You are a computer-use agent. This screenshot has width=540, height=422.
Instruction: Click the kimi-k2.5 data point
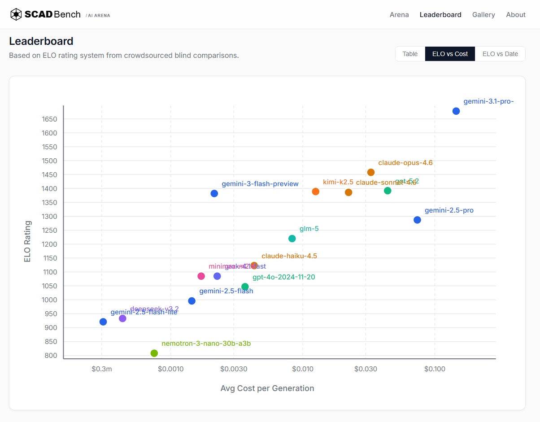pyautogui.click(x=316, y=191)
